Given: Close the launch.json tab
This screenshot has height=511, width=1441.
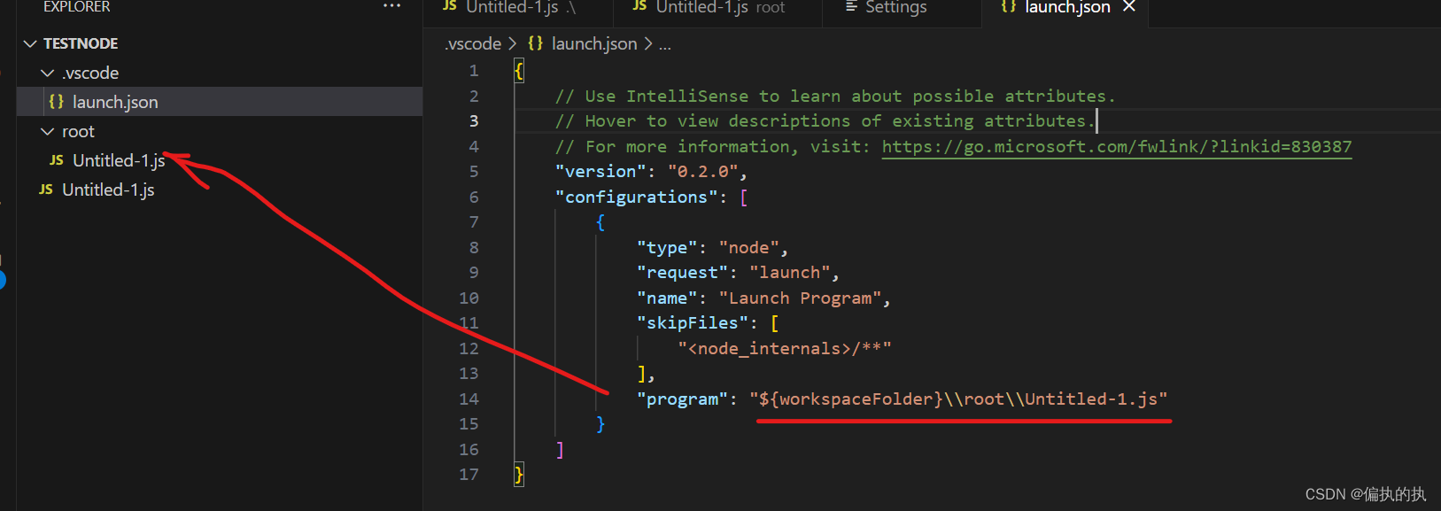Looking at the screenshot, I should click(x=1129, y=6).
